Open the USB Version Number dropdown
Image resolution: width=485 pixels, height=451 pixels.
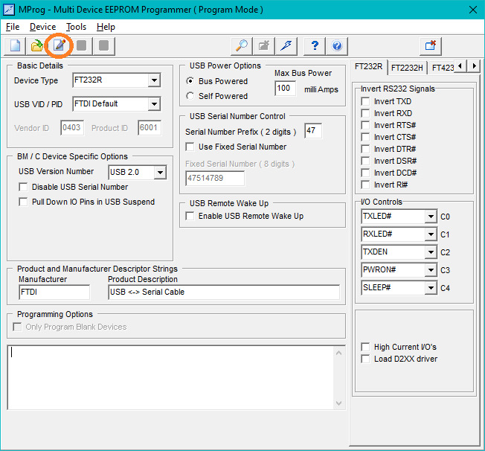pos(160,173)
